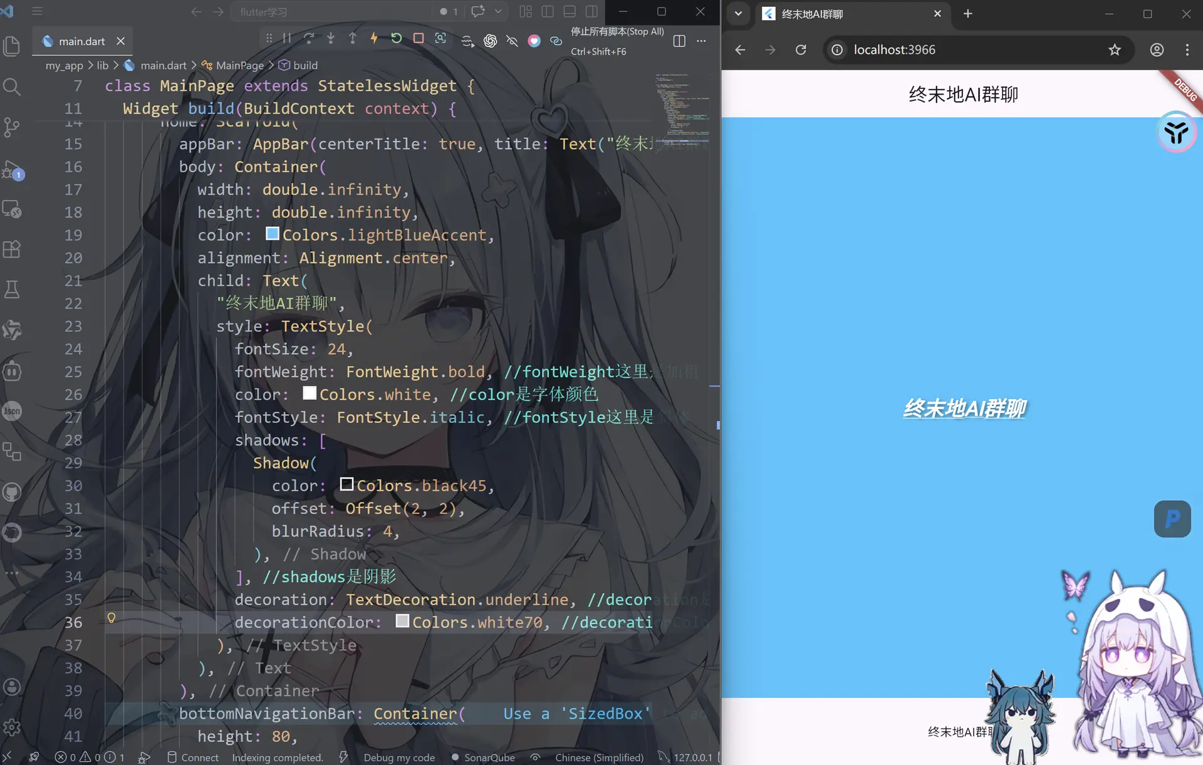Open the chat dropdown arrow in title bar

(x=498, y=11)
